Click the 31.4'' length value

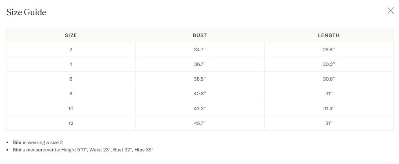click(x=328, y=109)
